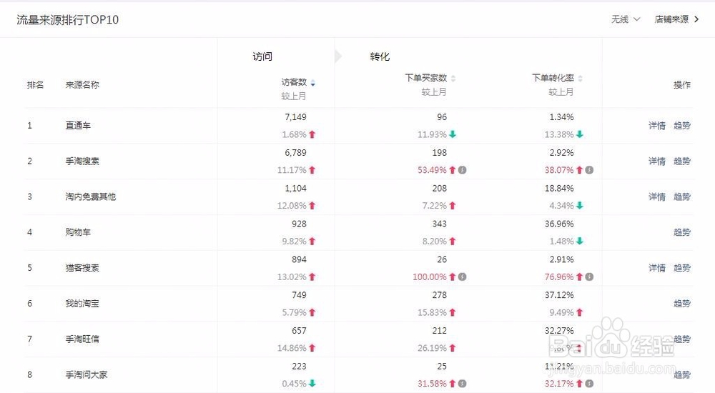Sort by 下单转化率 column arrows
The height and width of the screenshot is (393, 715).
click(x=580, y=79)
